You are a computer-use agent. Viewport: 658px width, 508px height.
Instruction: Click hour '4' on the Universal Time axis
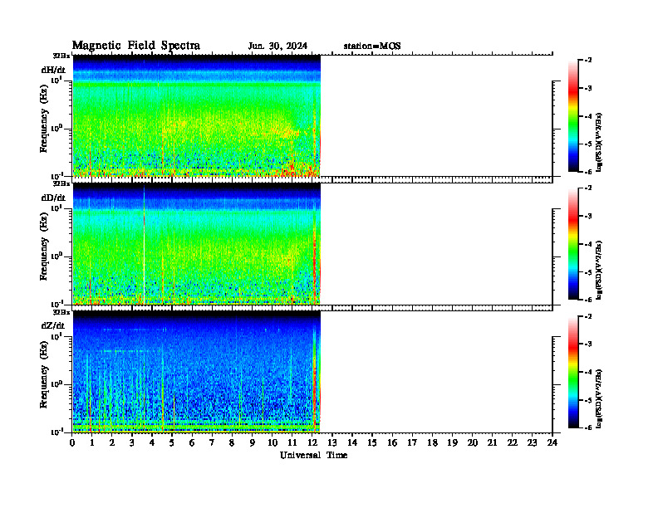[x=152, y=443]
